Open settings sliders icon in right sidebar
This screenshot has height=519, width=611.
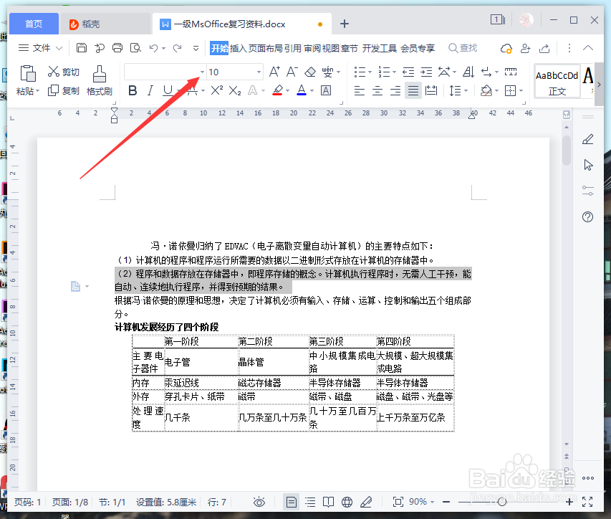(x=587, y=191)
